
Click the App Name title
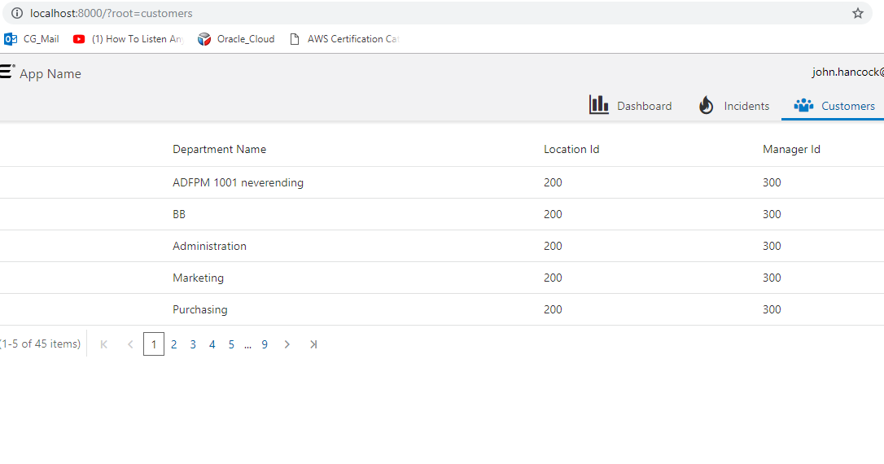pos(50,74)
